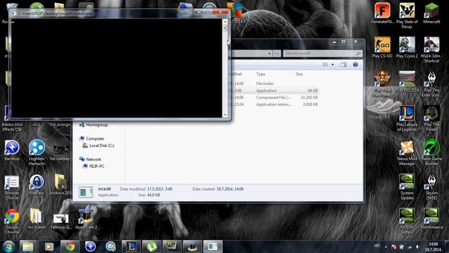Click scroll down arrow in console window
This screenshot has width=449, height=253.
[224, 115]
